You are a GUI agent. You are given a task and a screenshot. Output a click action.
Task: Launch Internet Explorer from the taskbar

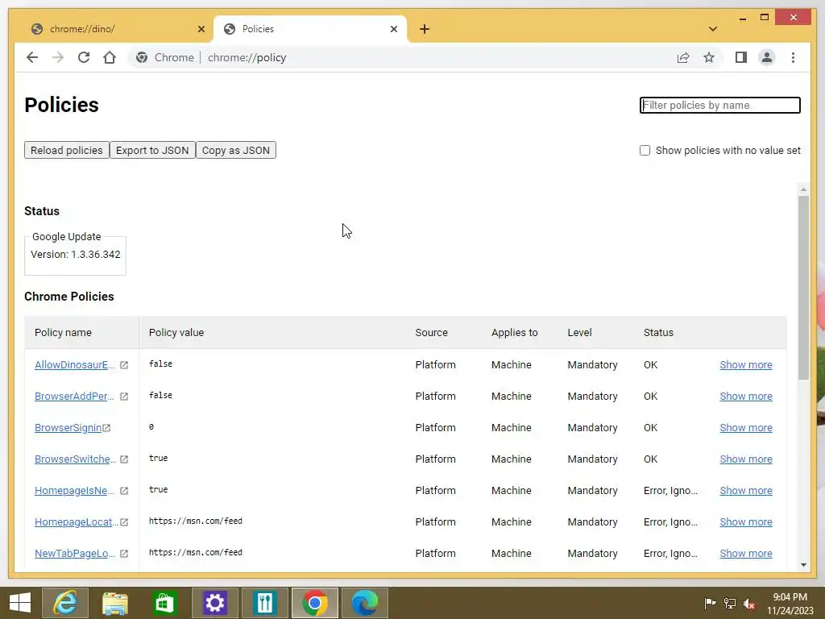coord(65,603)
